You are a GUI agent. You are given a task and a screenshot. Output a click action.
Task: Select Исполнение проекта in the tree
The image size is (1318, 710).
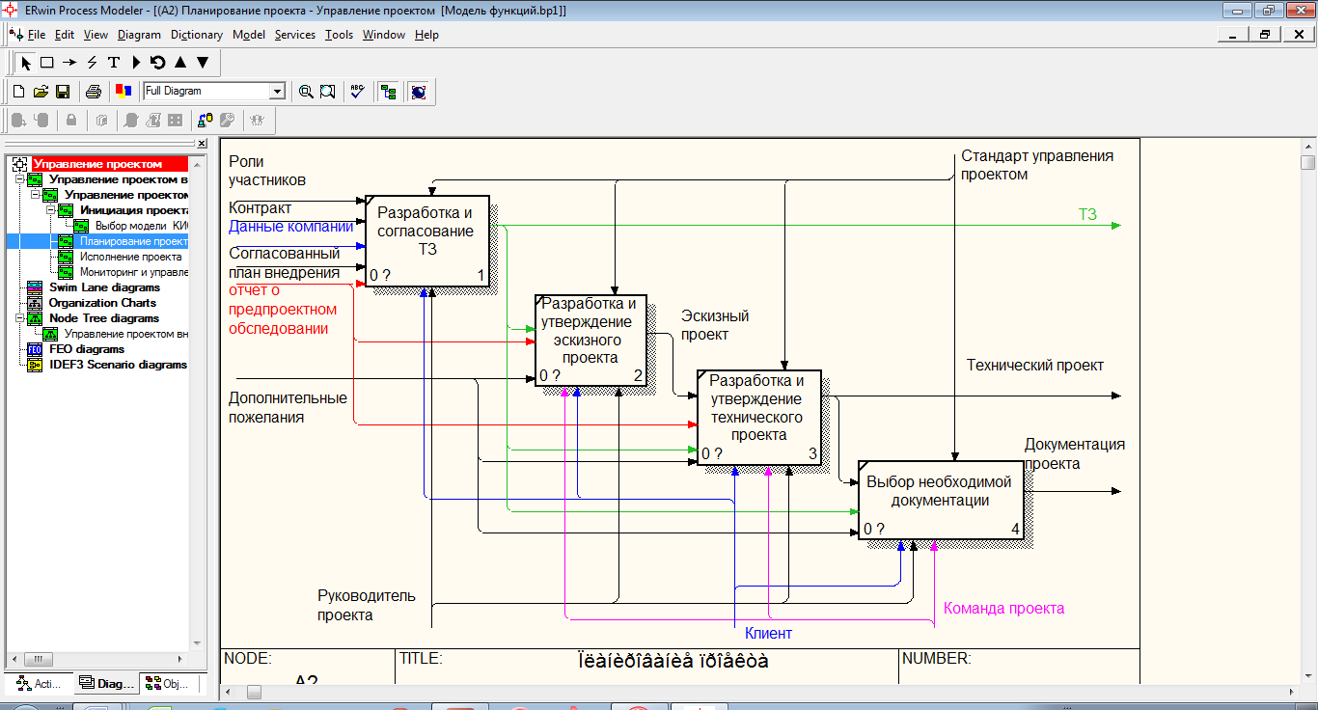[x=130, y=257]
